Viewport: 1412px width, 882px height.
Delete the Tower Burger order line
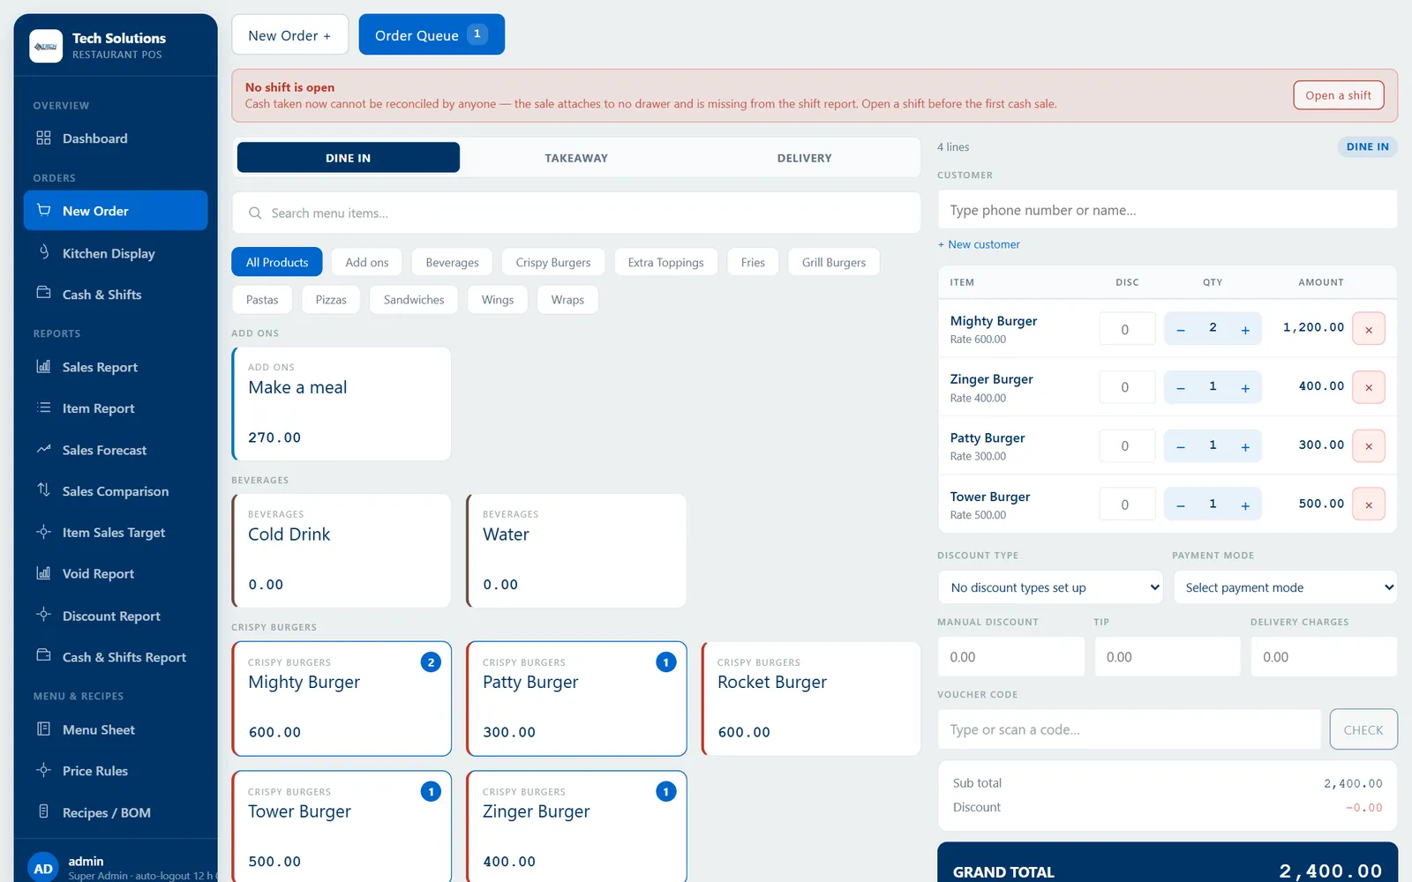click(x=1369, y=505)
